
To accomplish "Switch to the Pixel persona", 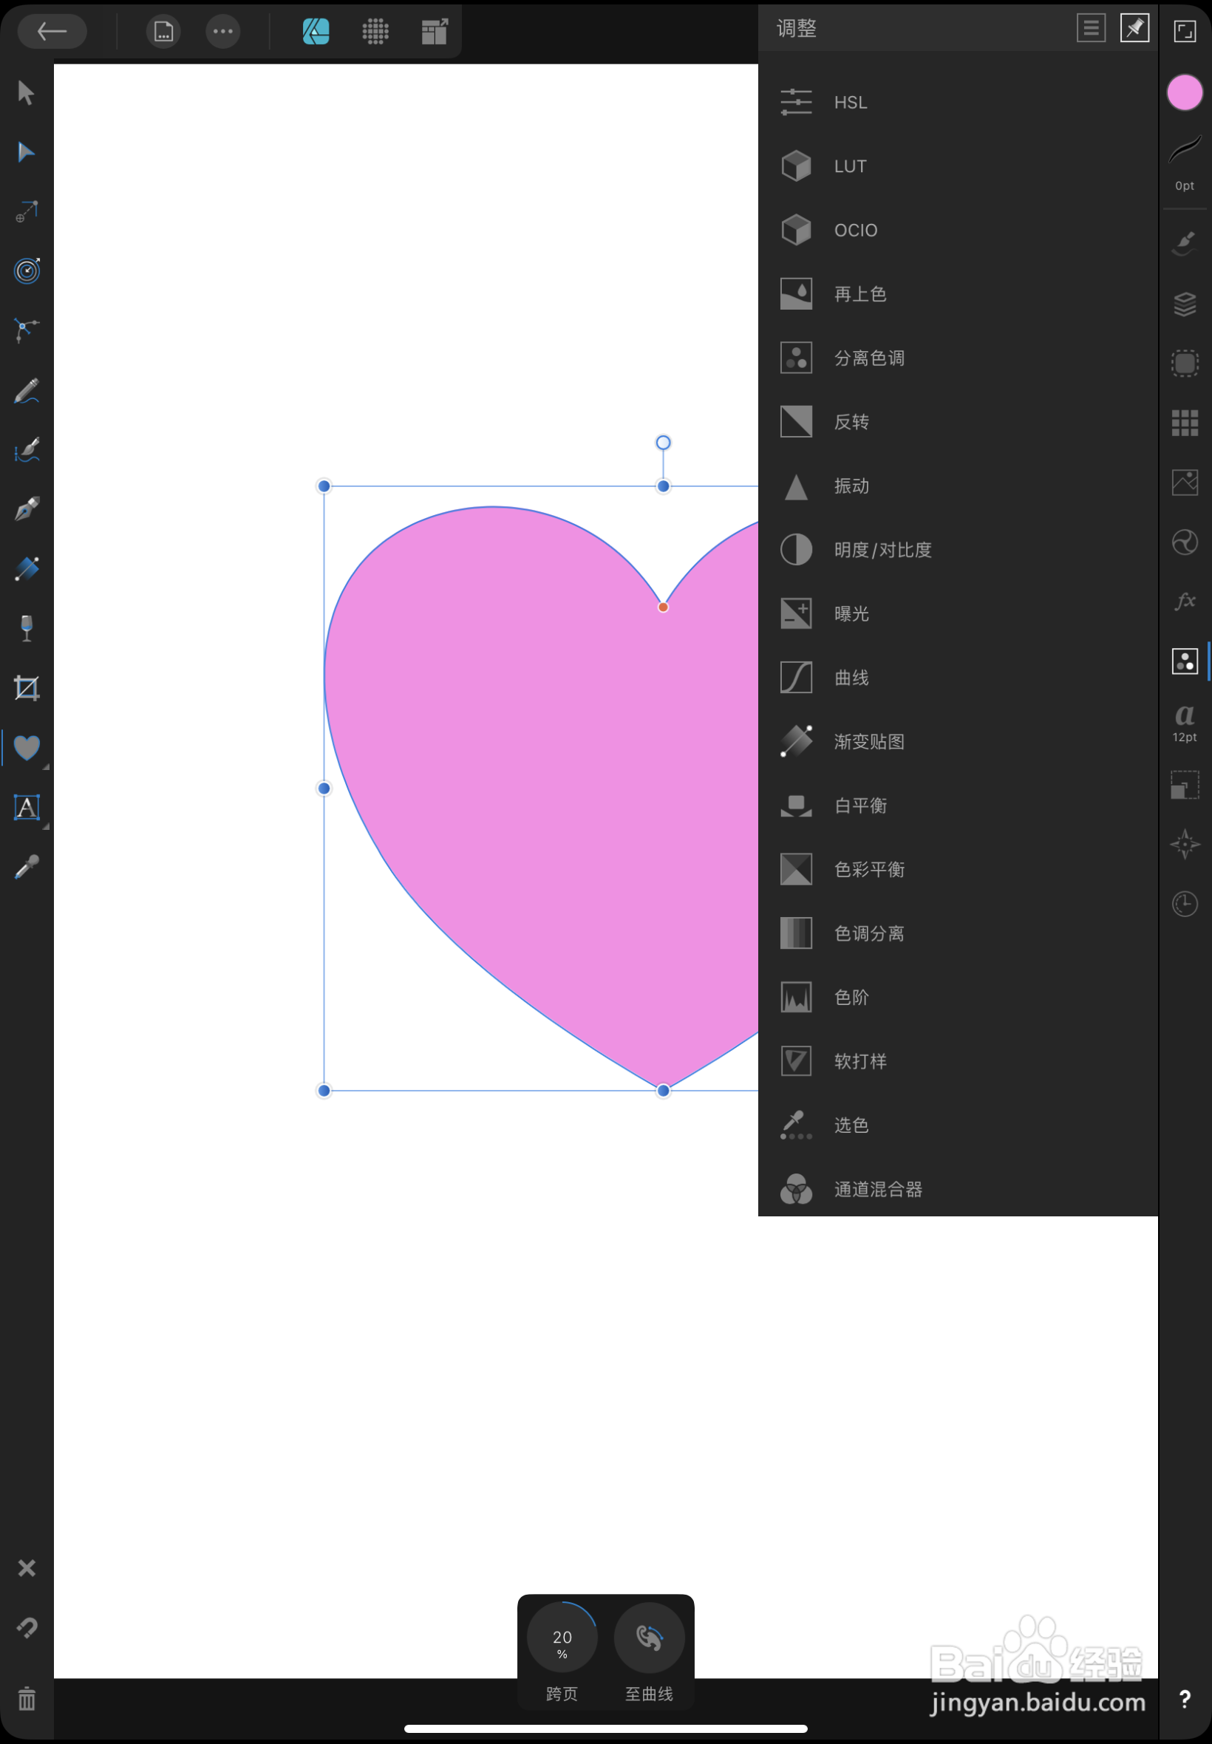I will 375,31.
